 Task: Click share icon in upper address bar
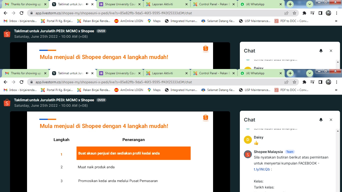tap(286, 13)
